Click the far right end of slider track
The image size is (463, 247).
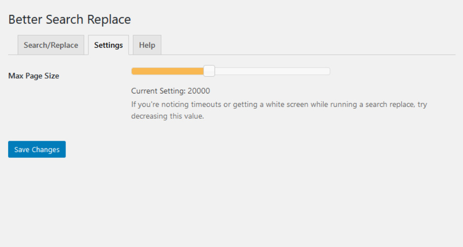(328, 71)
